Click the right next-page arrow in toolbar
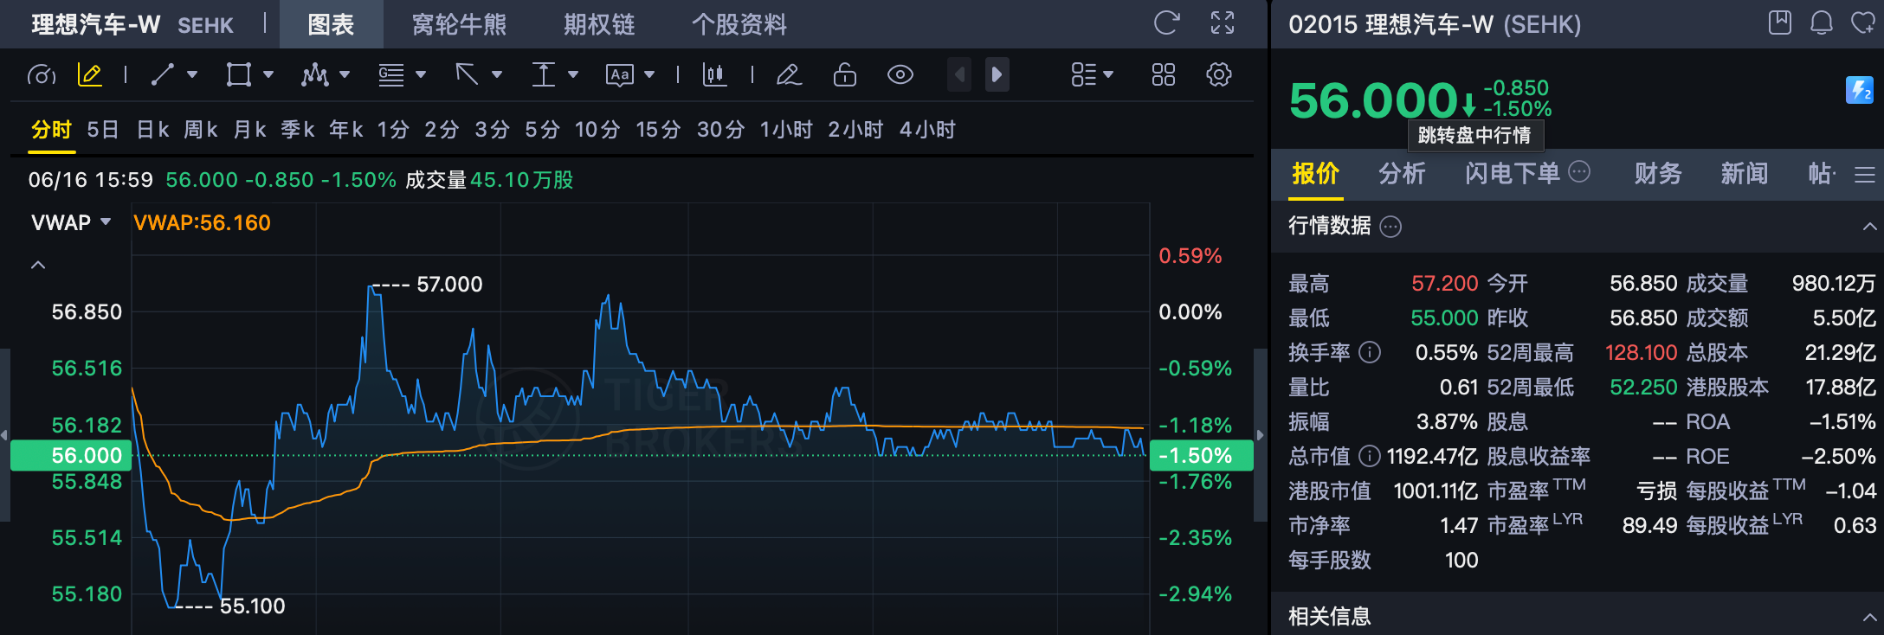 point(997,75)
